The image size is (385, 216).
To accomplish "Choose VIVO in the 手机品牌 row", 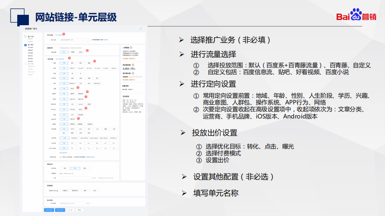I will [81, 129].
